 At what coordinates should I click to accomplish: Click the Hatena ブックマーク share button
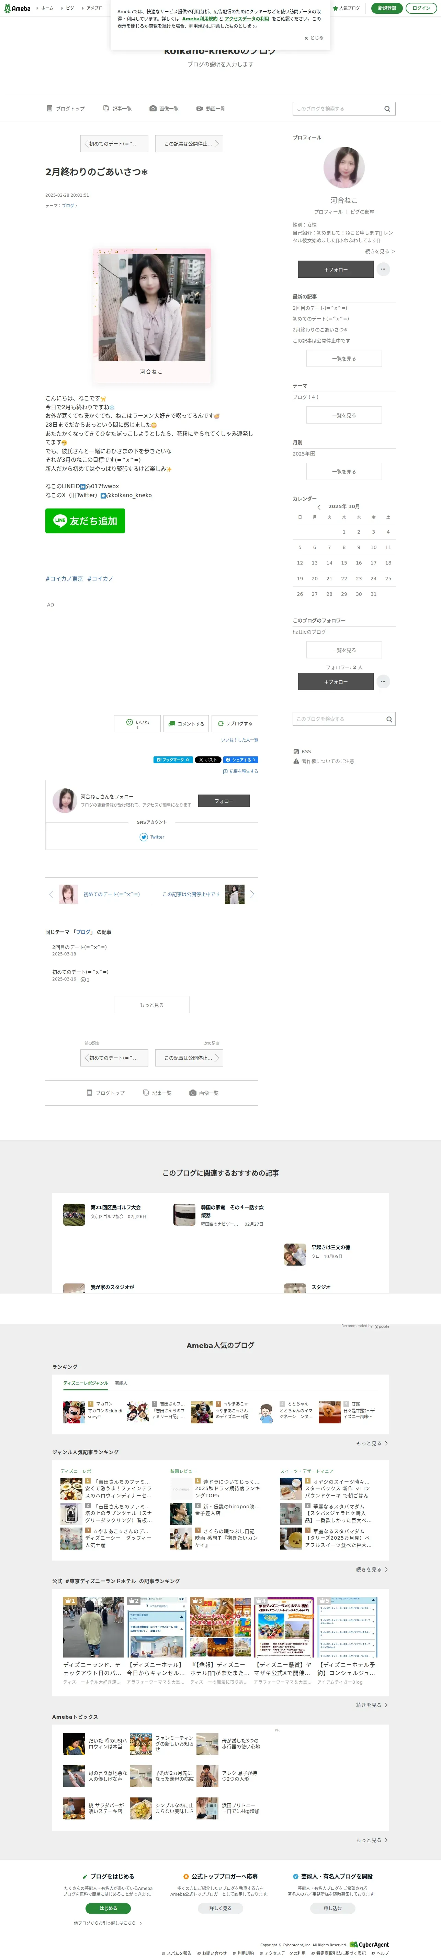173,760
